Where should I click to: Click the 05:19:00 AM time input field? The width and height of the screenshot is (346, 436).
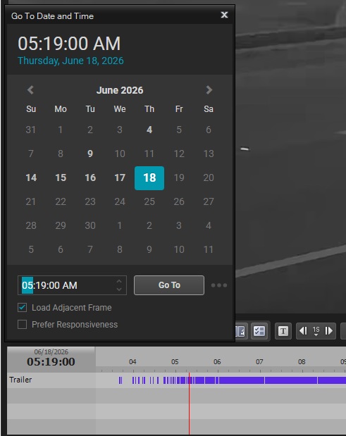[x=67, y=285]
